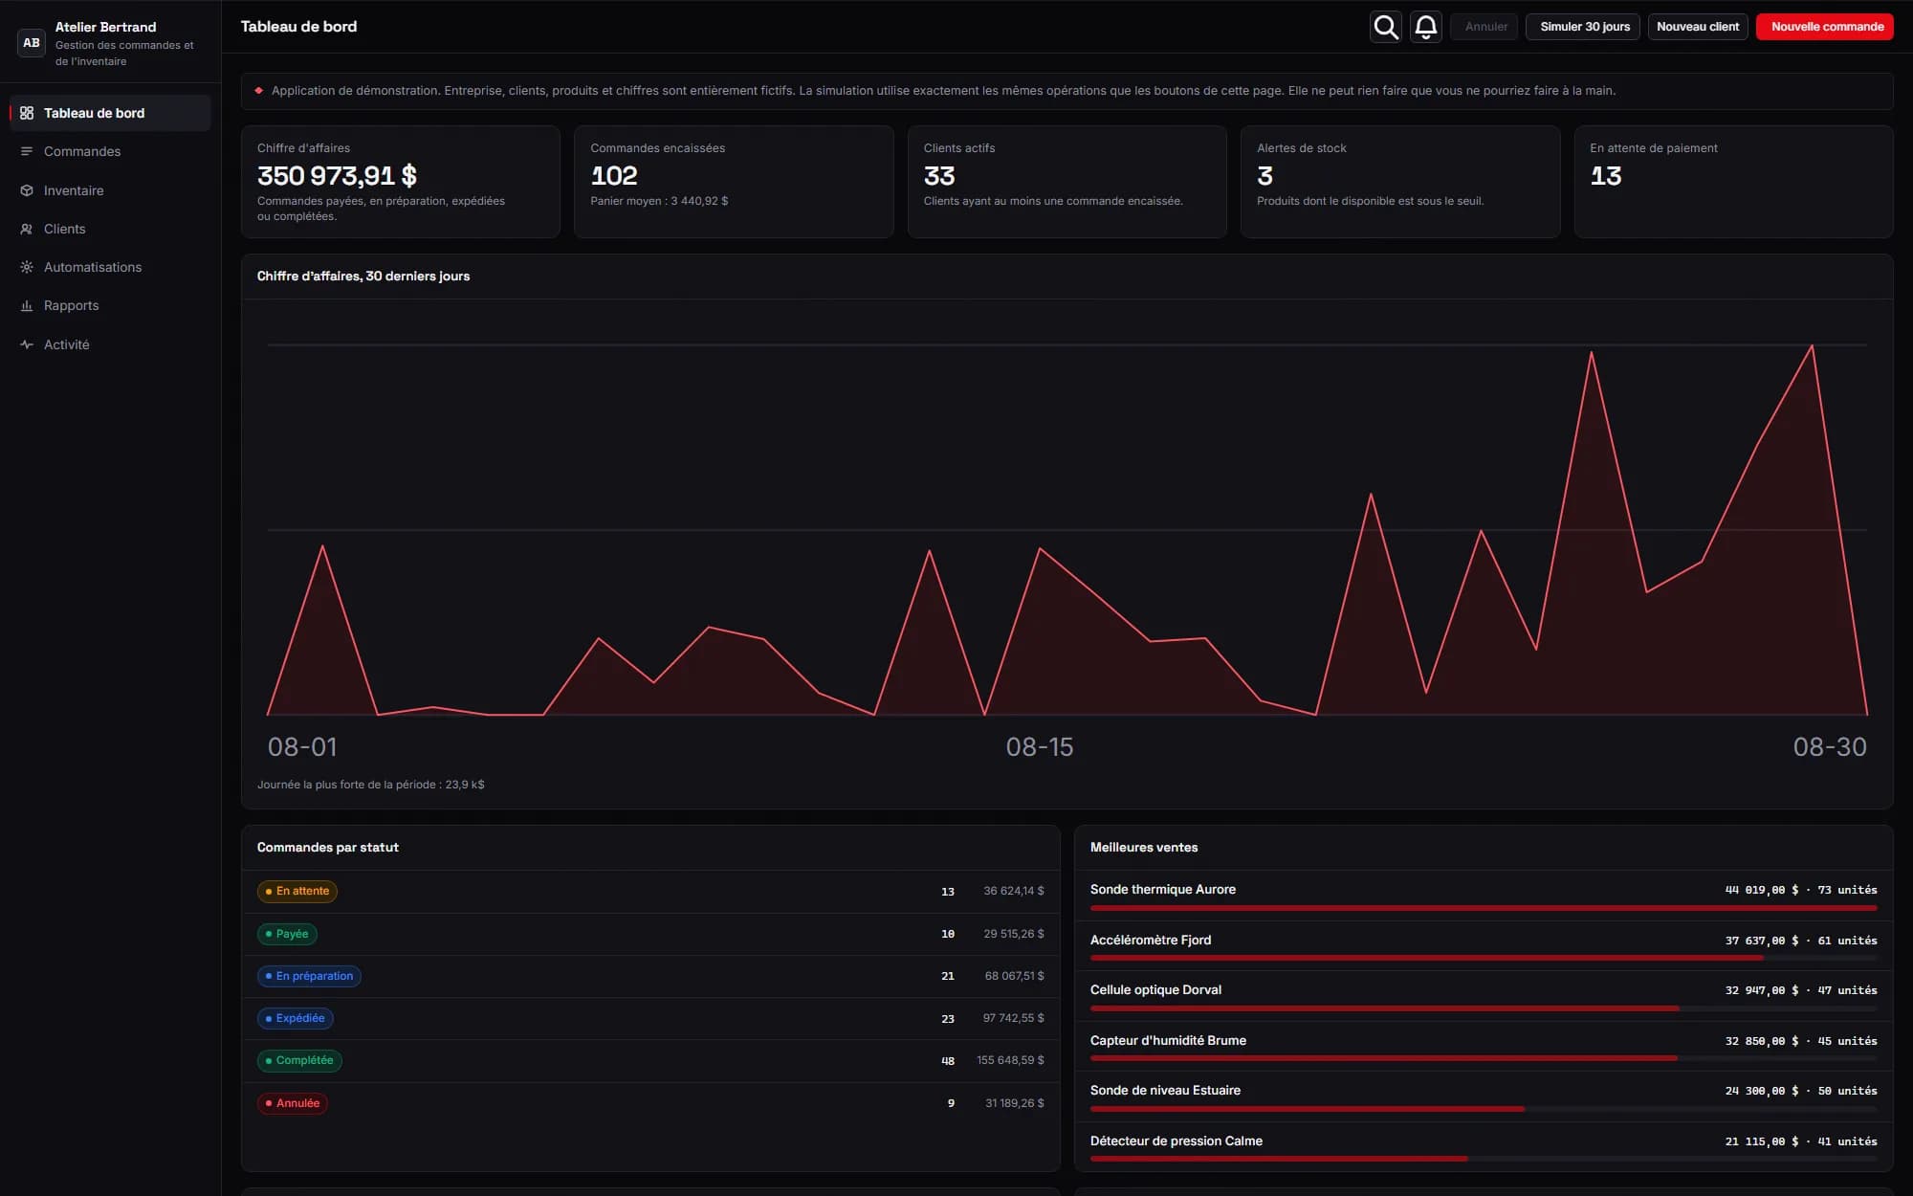Open the Inventaire section
Viewport: 1913px width, 1196px height.
pos(110,190)
